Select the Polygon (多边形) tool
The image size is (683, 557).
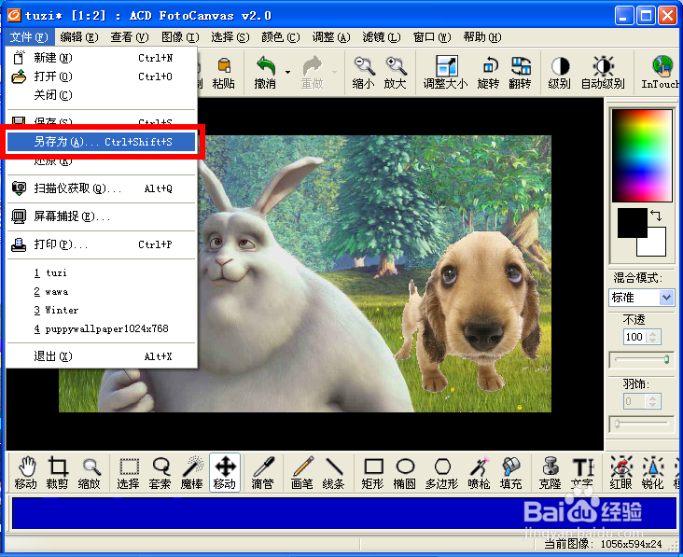(x=442, y=473)
